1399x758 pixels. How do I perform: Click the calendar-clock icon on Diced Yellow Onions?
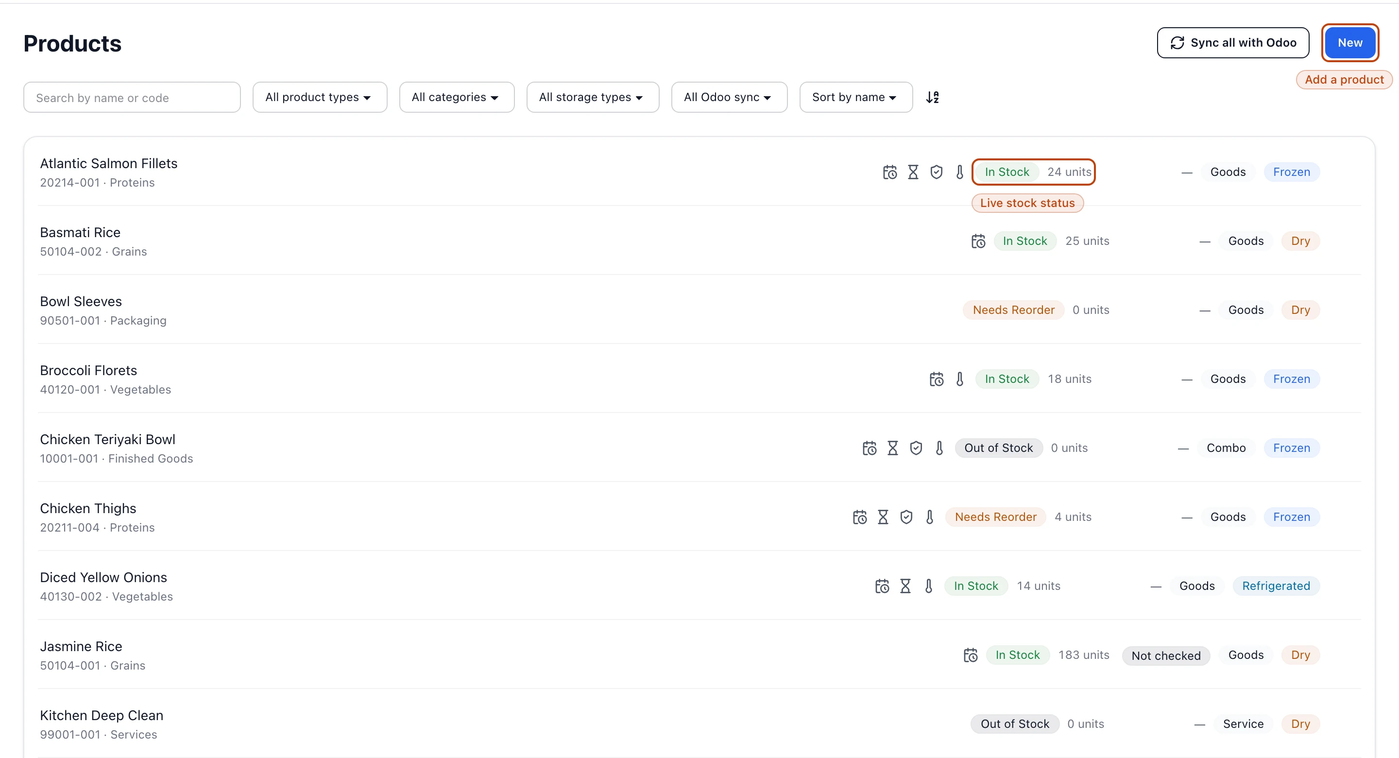click(x=882, y=586)
